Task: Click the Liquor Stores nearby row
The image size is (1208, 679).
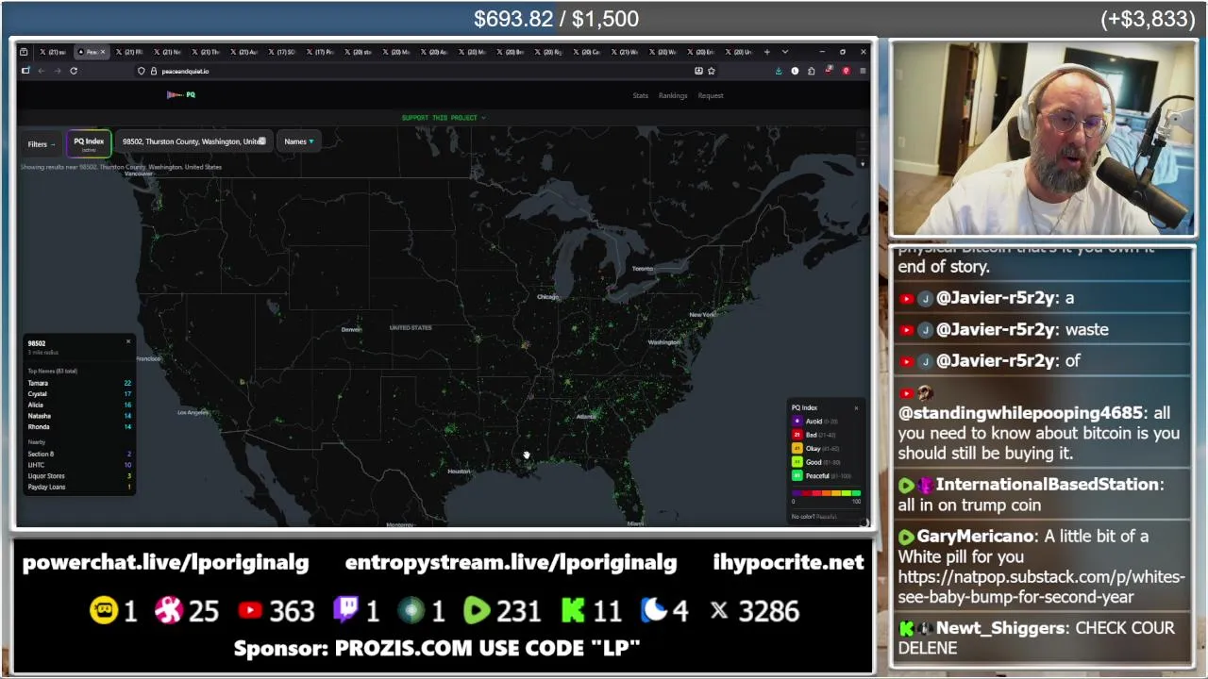Action: point(79,476)
